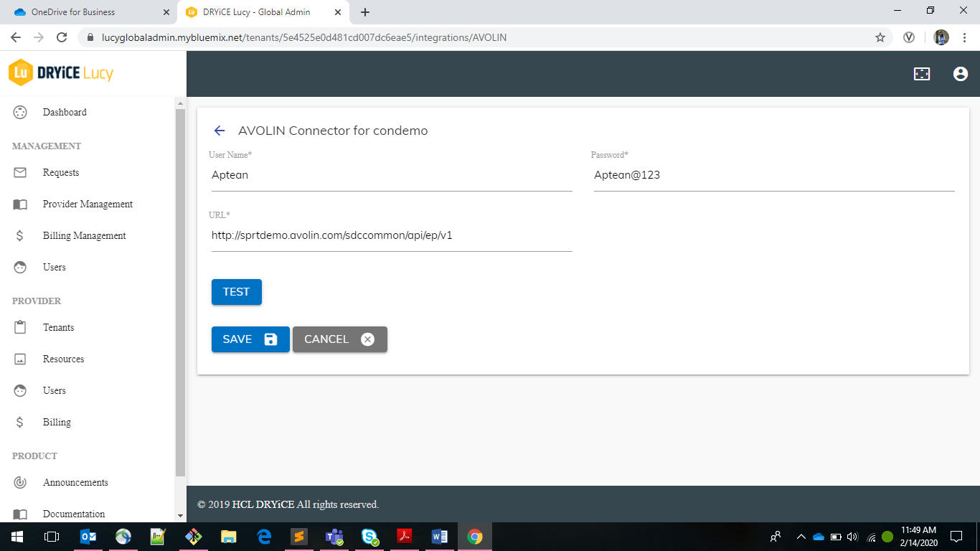Open the Documentation section
This screenshot has height=551, width=980.
(x=75, y=514)
